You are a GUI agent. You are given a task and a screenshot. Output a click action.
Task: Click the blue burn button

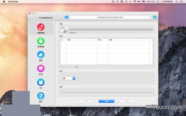click(106, 101)
